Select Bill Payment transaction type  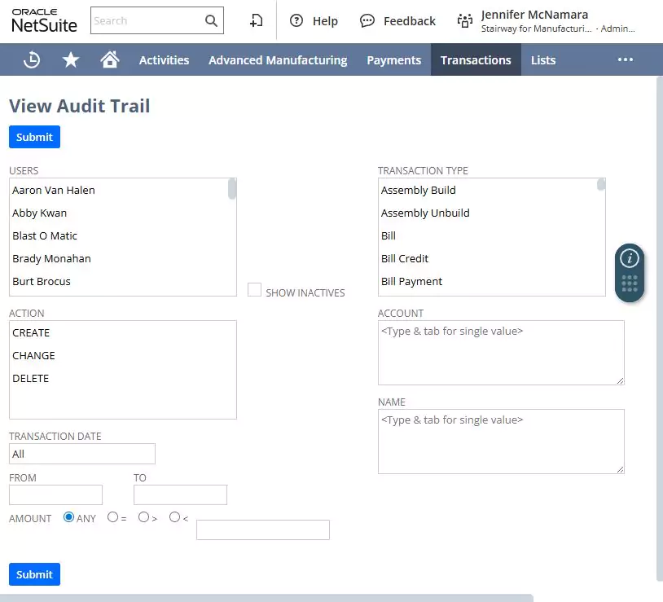(488, 282)
